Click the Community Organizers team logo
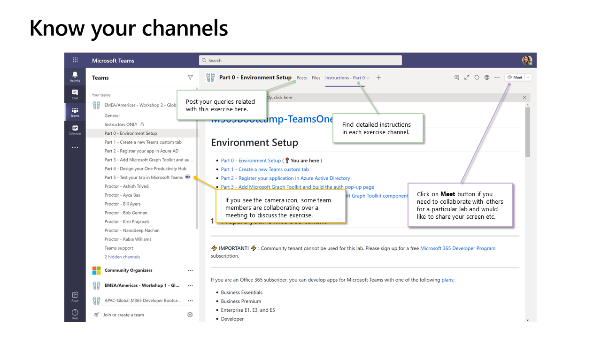Image resolution: width=601 pixels, height=338 pixels. tap(96, 270)
